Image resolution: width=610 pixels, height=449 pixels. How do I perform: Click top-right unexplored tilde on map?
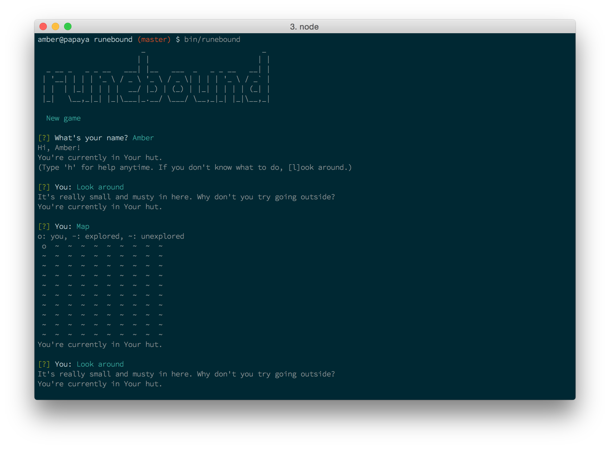coord(161,246)
